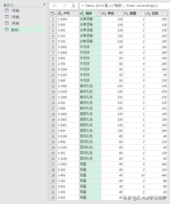Select cell 2-1001 in 户号 column

(68, 164)
